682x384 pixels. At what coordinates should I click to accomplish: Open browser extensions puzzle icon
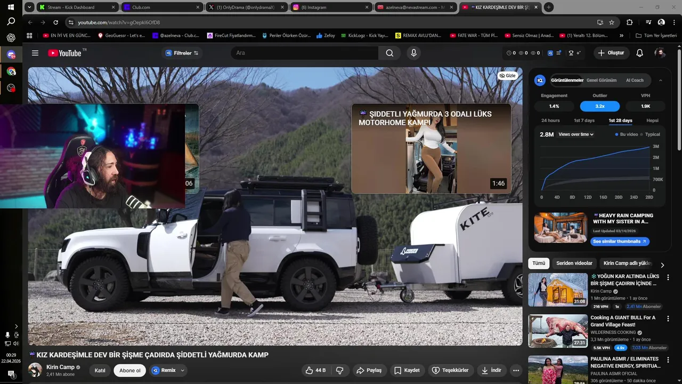click(630, 22)
